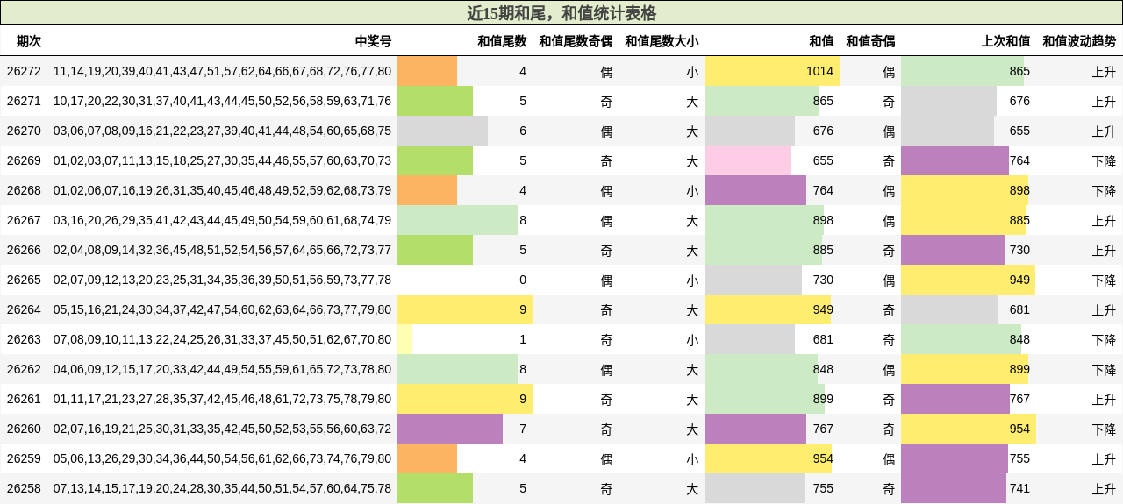
Task: Click purple 和值 cell 764 in row 26268
Action: [772, 190]
